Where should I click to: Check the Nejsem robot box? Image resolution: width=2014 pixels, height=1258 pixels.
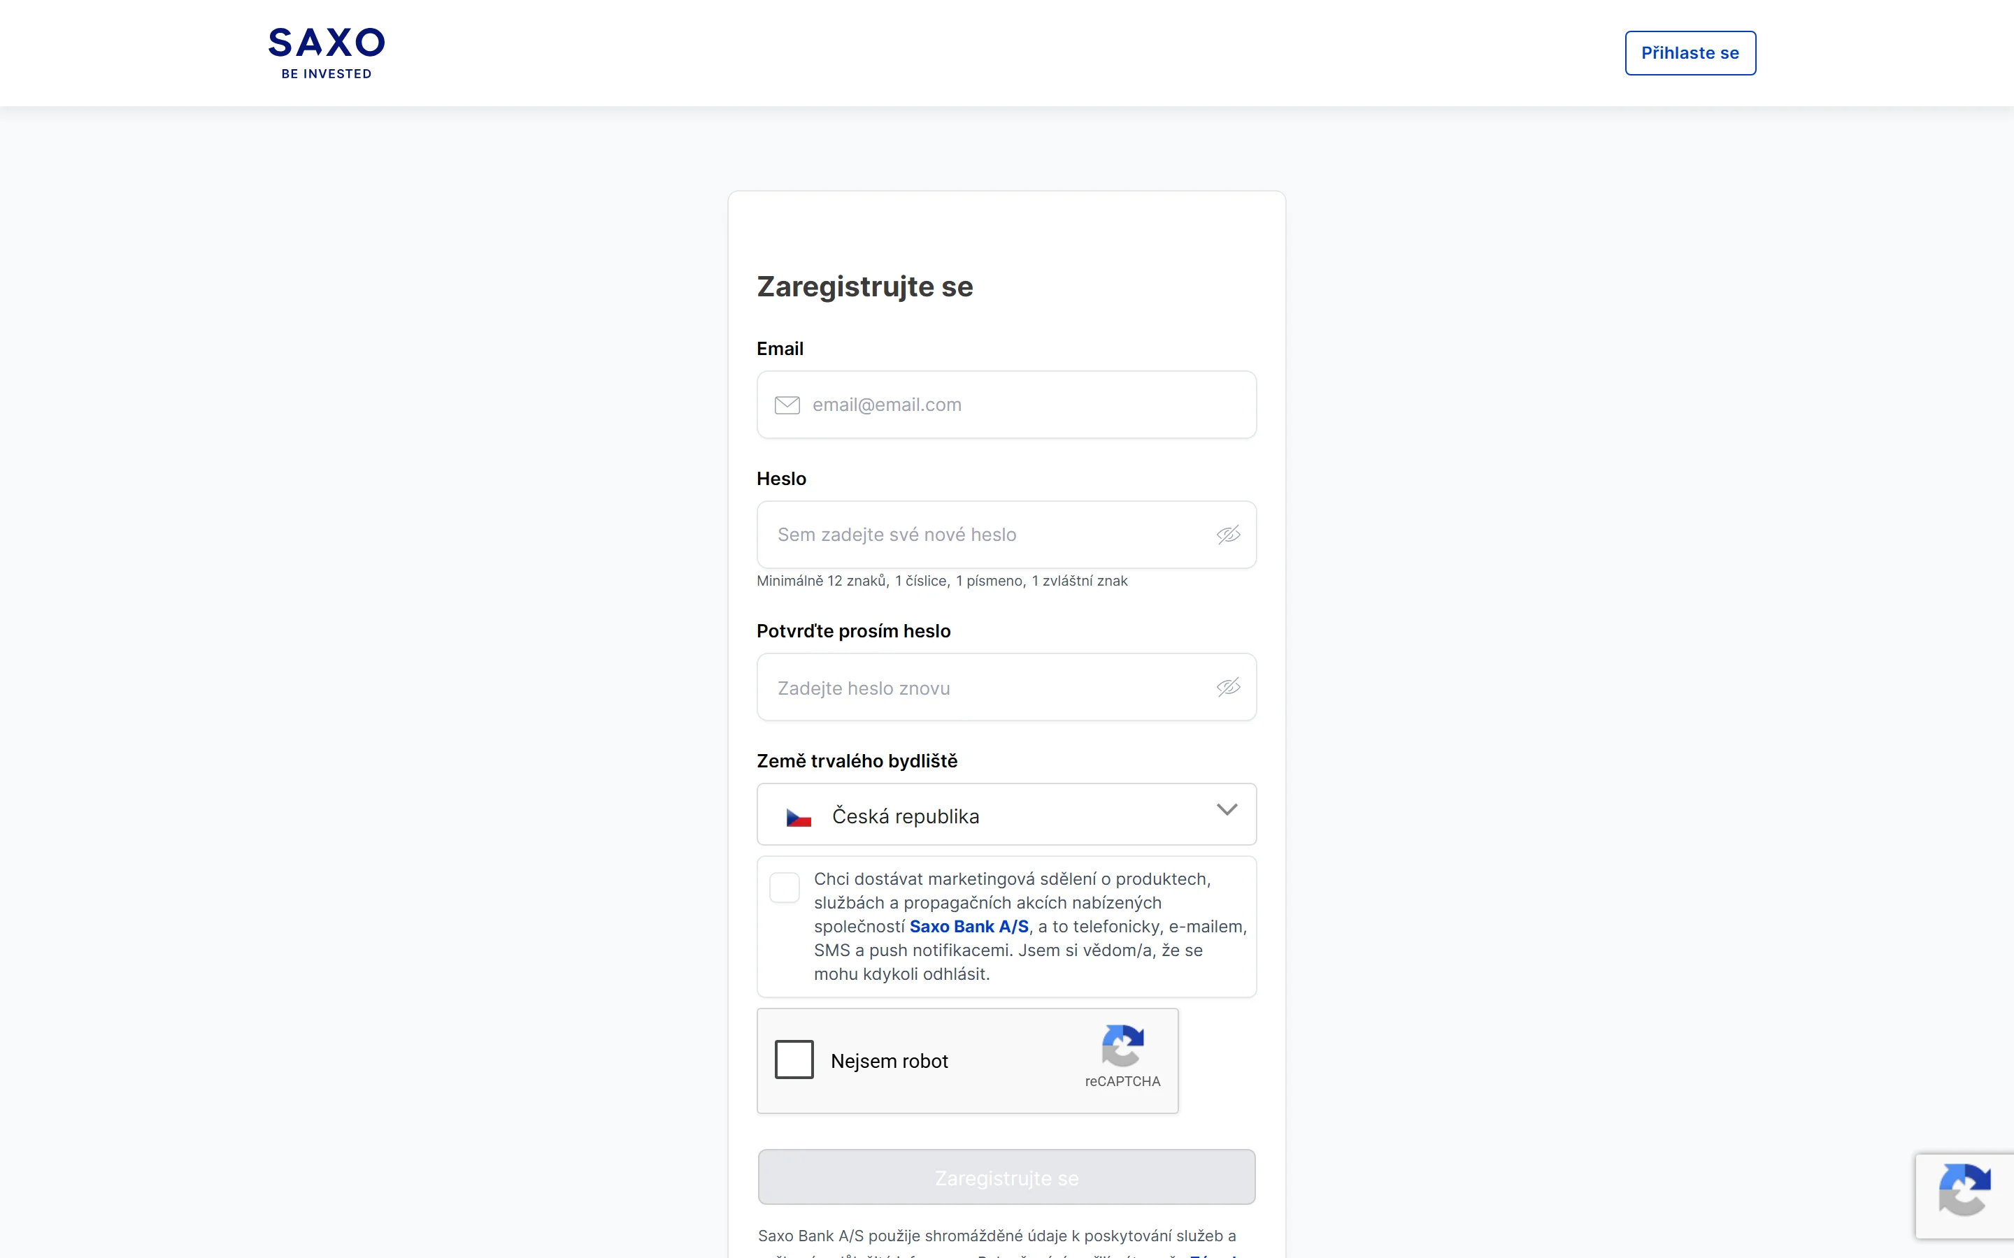(794, 1059)
